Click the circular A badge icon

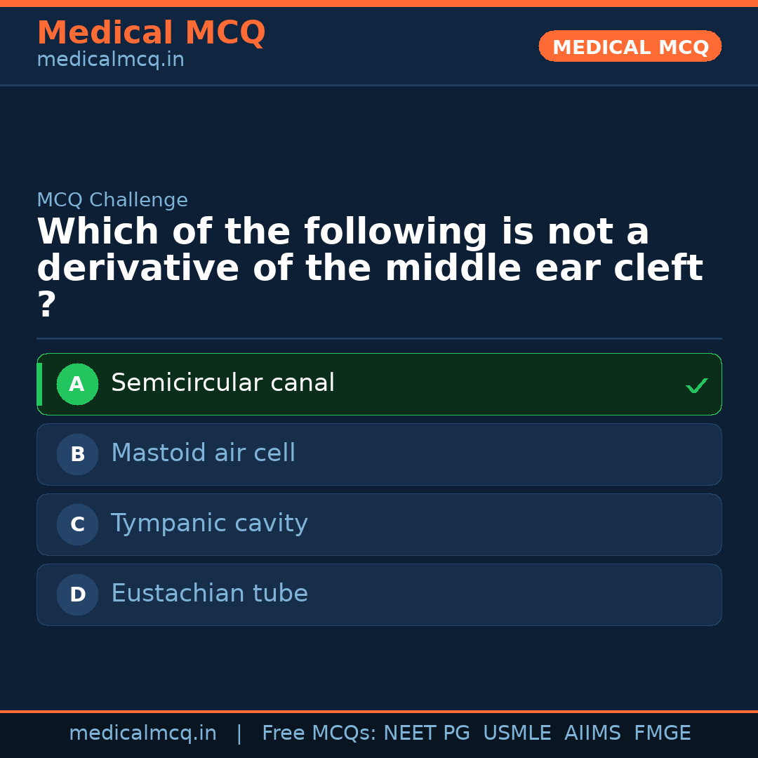click(x=77, y=384)
